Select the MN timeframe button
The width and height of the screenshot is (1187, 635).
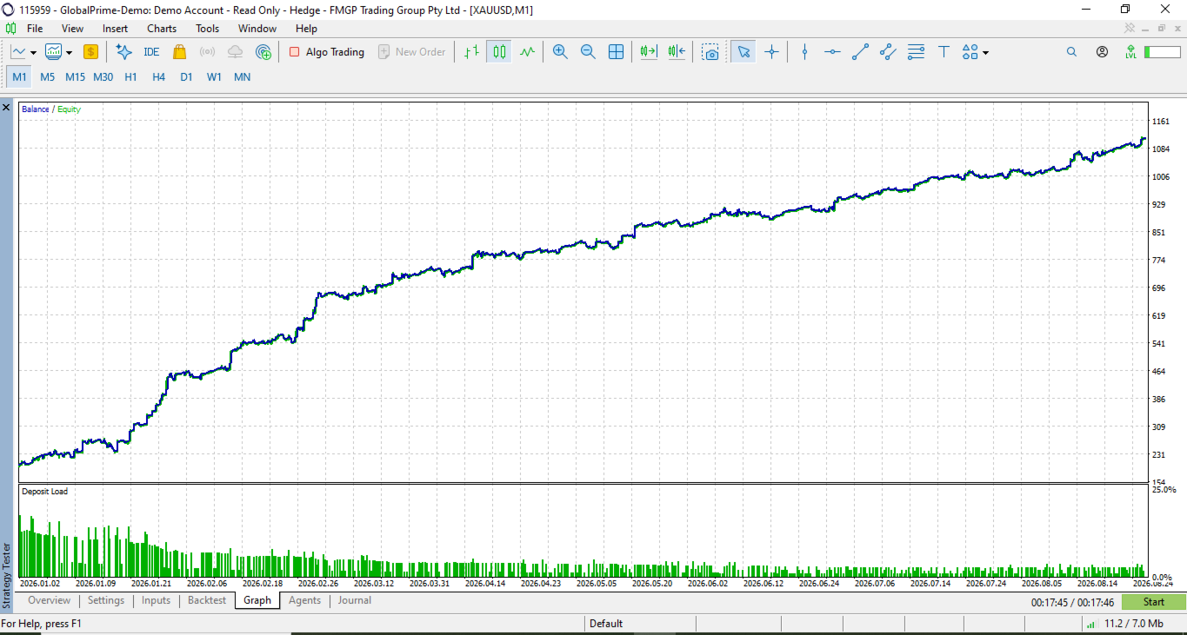pos(242,77)
